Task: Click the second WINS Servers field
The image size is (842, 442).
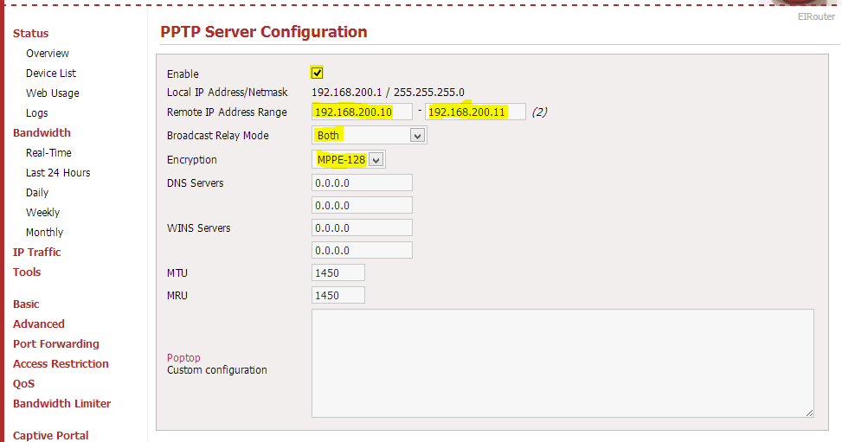Action: point(362,250)
